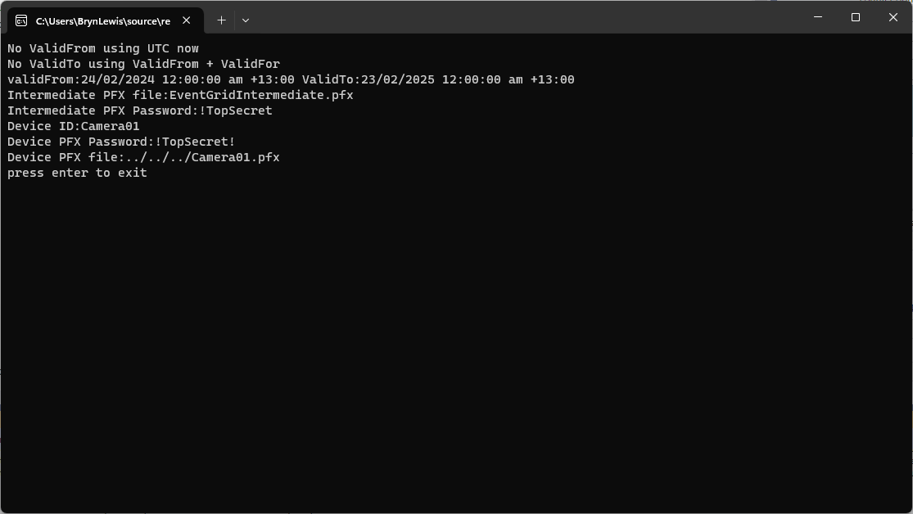The image size is (913, 514).
Task: Minimize the terminal window
Action: [x=818, y=17]
